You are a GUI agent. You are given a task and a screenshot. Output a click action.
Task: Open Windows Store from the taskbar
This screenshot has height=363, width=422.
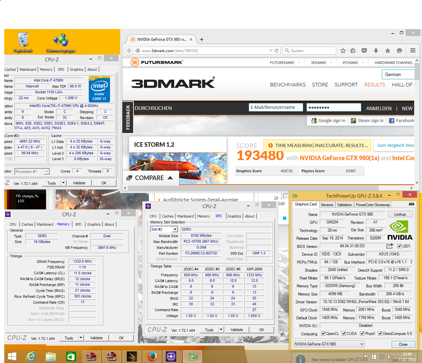click(x=71, y=357)
